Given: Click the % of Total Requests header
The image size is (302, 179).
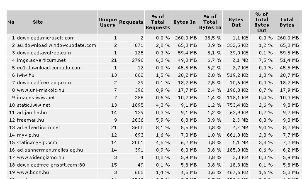Looking at the screenshot, I should [158, 22].
